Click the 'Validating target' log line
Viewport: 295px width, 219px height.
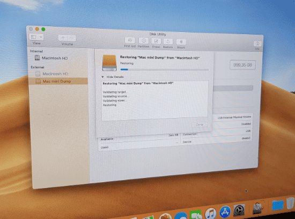[x=115, y=92]
